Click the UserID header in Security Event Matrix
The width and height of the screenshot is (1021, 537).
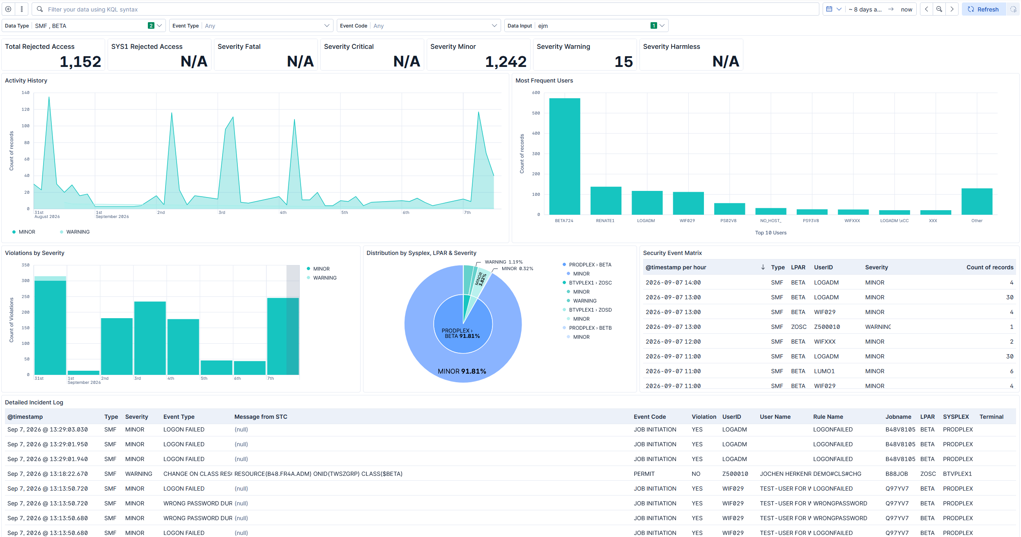coord(823,267)
